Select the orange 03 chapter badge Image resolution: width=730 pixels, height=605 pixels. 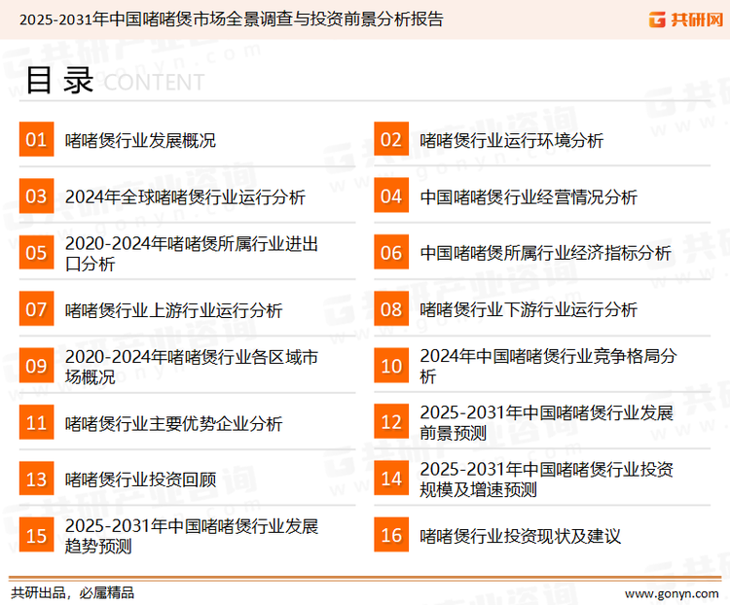click(36, 196)
